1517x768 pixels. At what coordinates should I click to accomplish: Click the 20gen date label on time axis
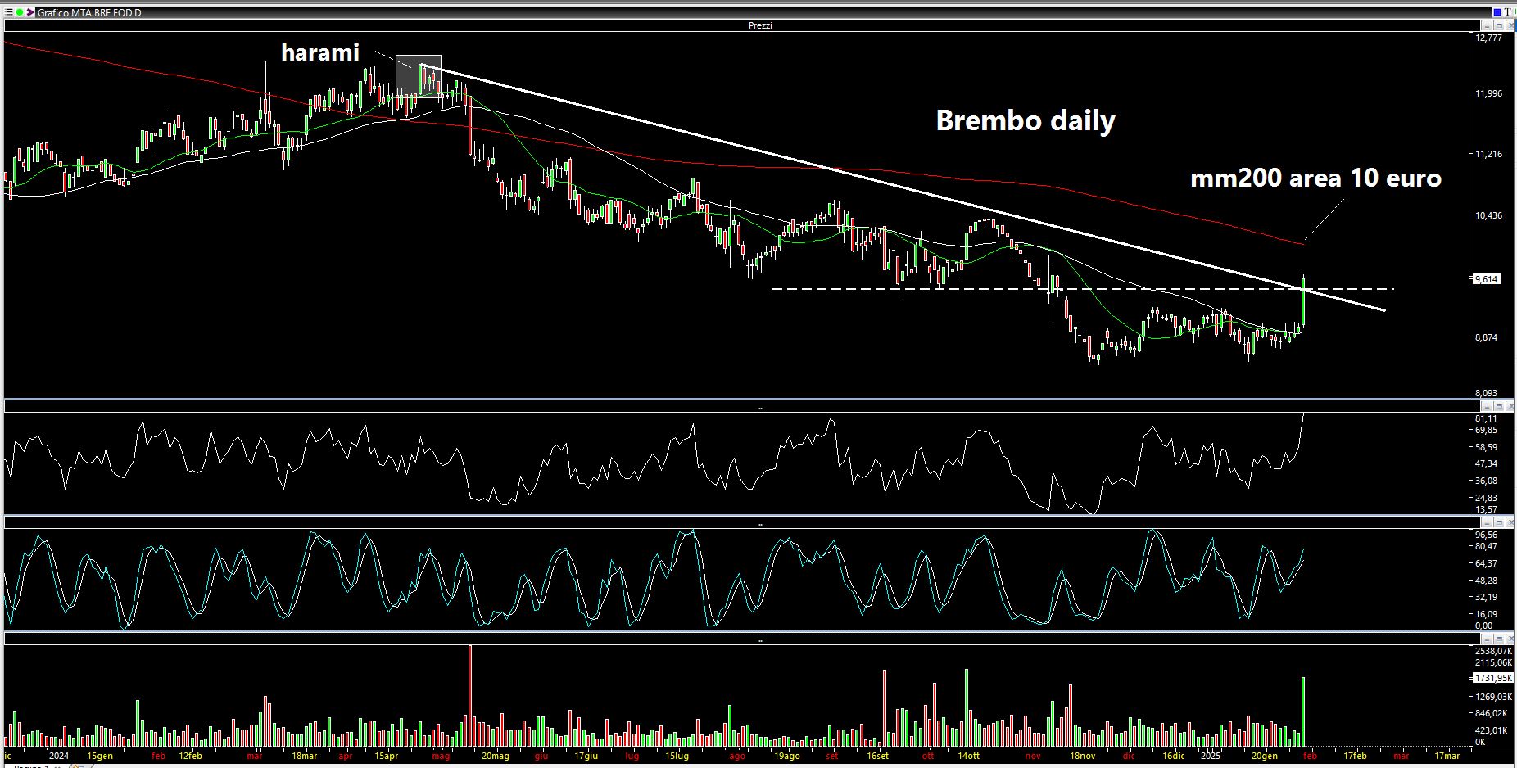1264,756
